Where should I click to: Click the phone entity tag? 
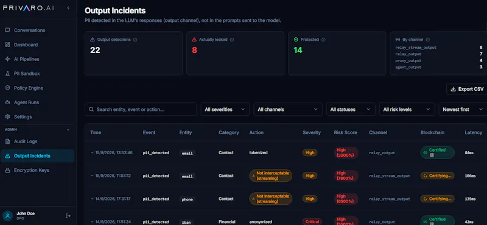coord(187,199)
